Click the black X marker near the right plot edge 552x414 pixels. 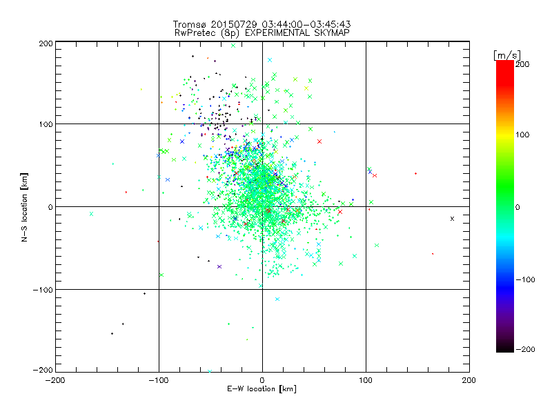[453, 219]
